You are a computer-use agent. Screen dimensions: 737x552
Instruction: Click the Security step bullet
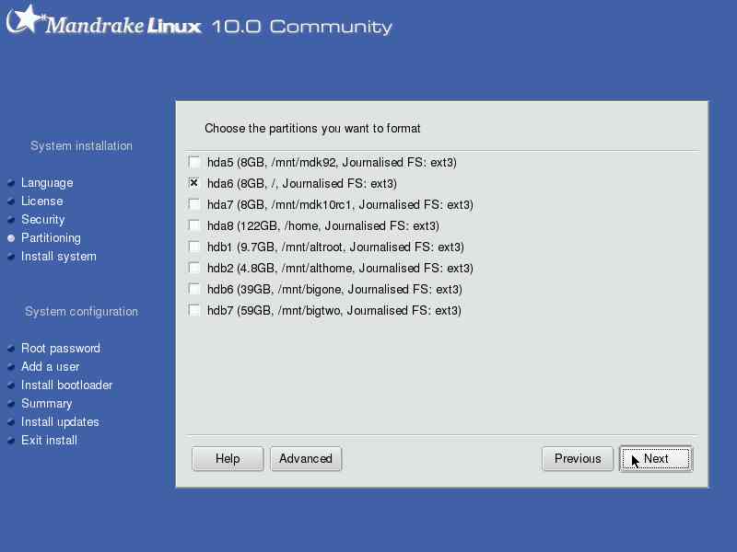[x=11, y=220]
